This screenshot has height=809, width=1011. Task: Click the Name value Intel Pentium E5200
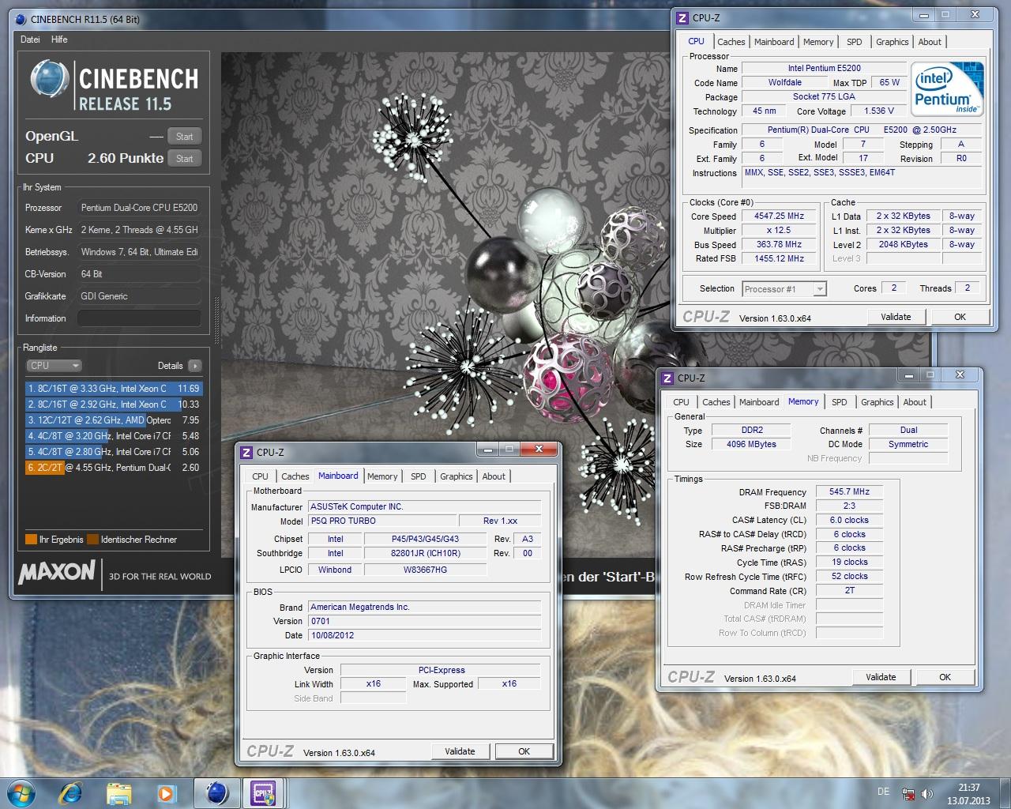pos(824,68)
